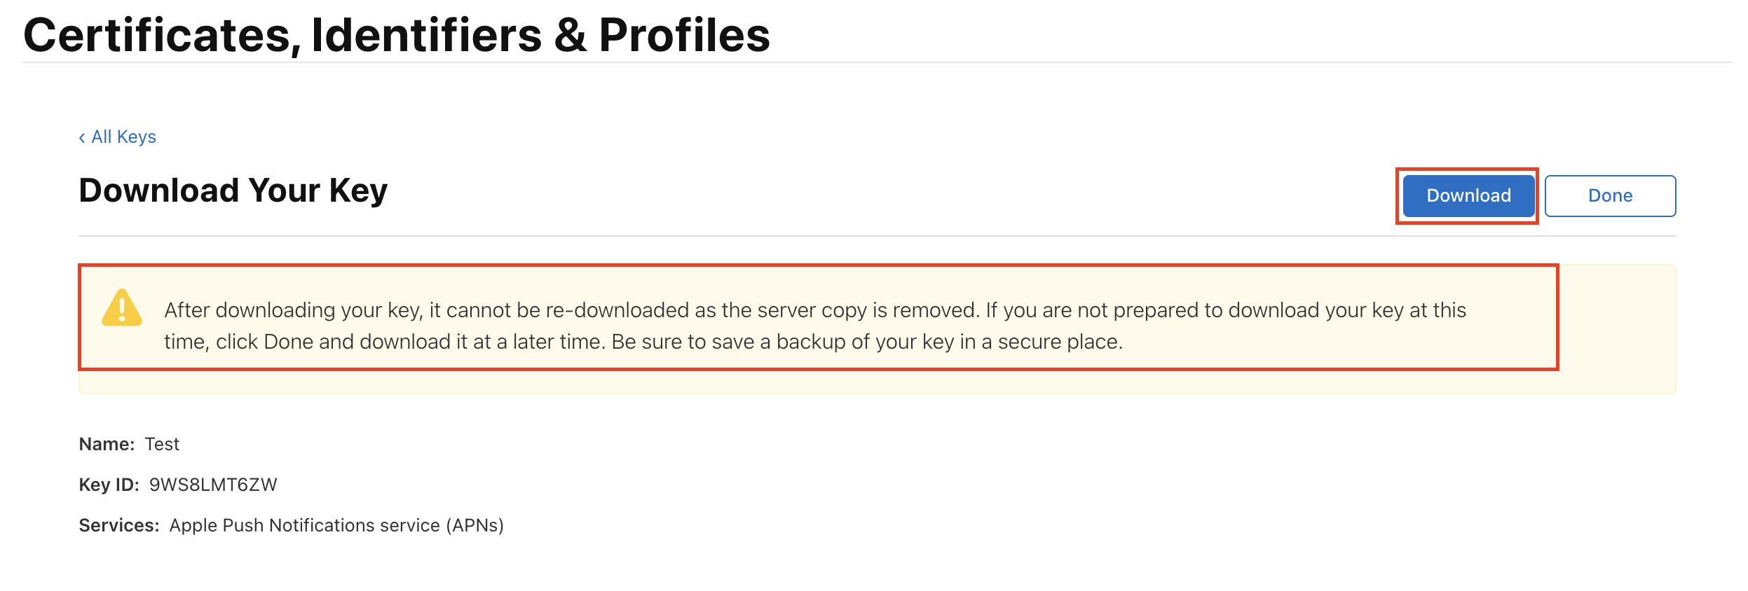
Task: Click the back chevron before All Keys
Action: pyautogui.click(x=82, y=137)
